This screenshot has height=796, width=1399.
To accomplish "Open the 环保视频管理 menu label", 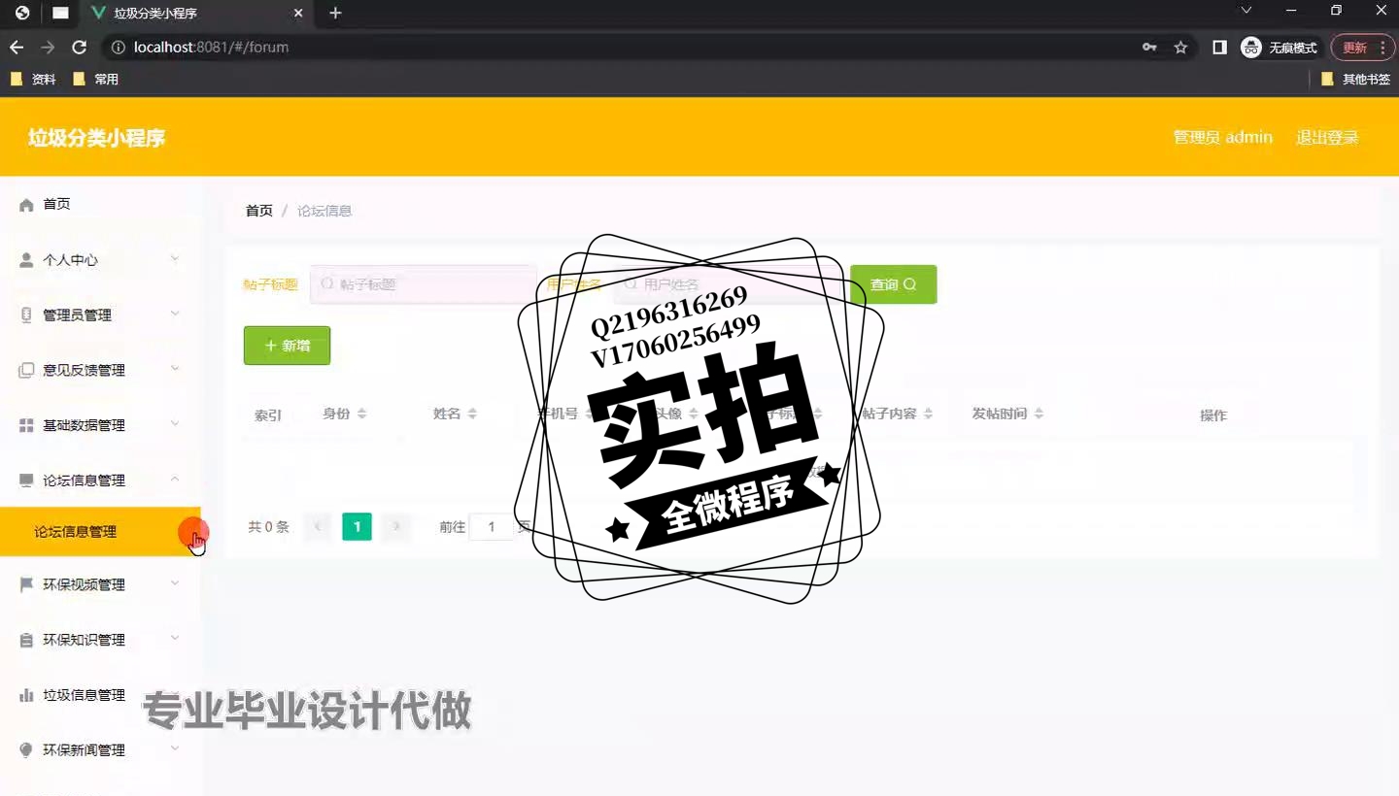I will [84, 585].
